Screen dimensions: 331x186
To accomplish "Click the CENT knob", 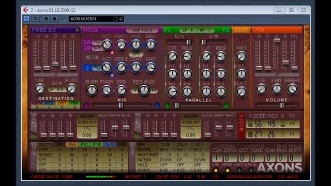I will pos(136,68).
